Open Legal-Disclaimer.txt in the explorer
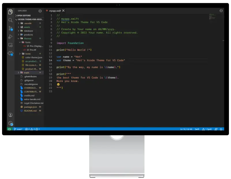231x179 pixels. coord(29,103)
